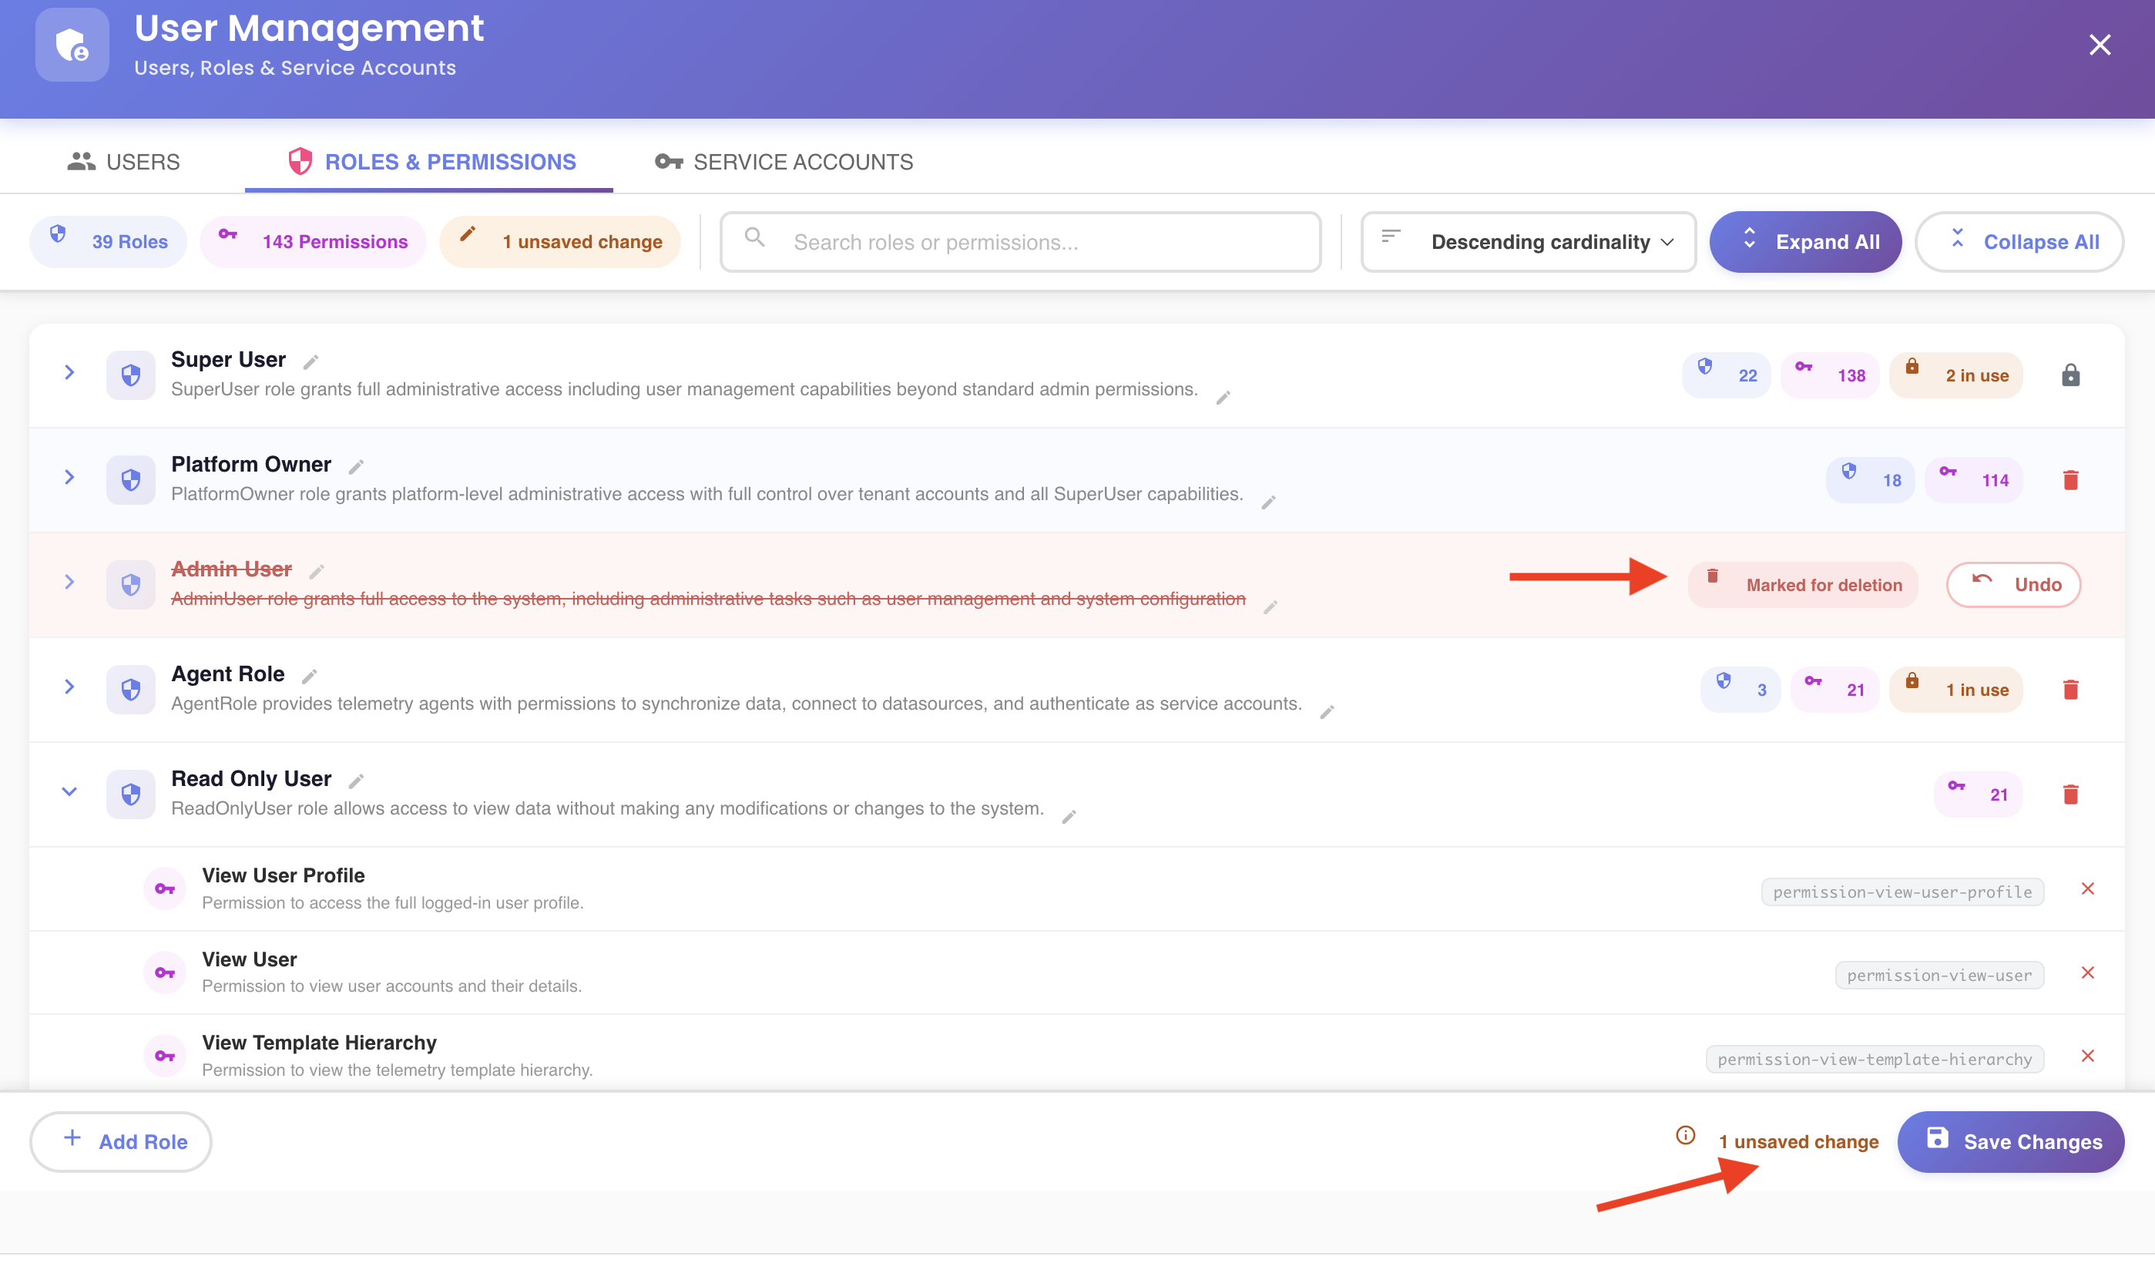Undo the Admin User deletion
Image resolution: width=2155 pixels, height=1263 pixels.
2014,585
